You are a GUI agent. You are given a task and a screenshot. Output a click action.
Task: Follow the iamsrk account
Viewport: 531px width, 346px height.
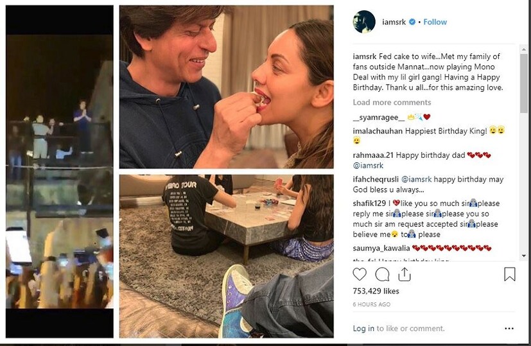point(435,22)
